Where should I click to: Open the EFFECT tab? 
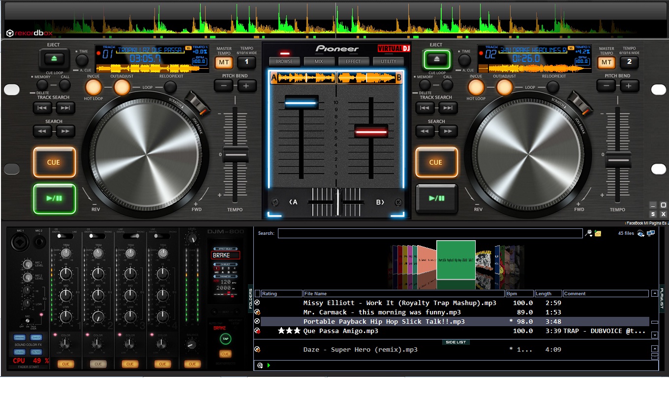353,61
